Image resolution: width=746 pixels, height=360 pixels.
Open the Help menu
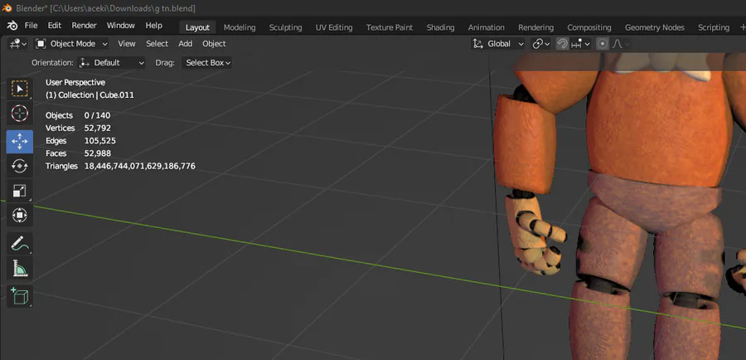click(153, 26)
